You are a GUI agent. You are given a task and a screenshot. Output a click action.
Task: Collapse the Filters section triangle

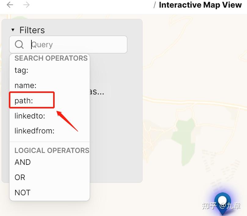(13, 30)
